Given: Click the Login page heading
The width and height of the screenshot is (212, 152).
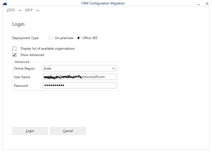Looking at the screenshot, I should (x=19, y=24).
